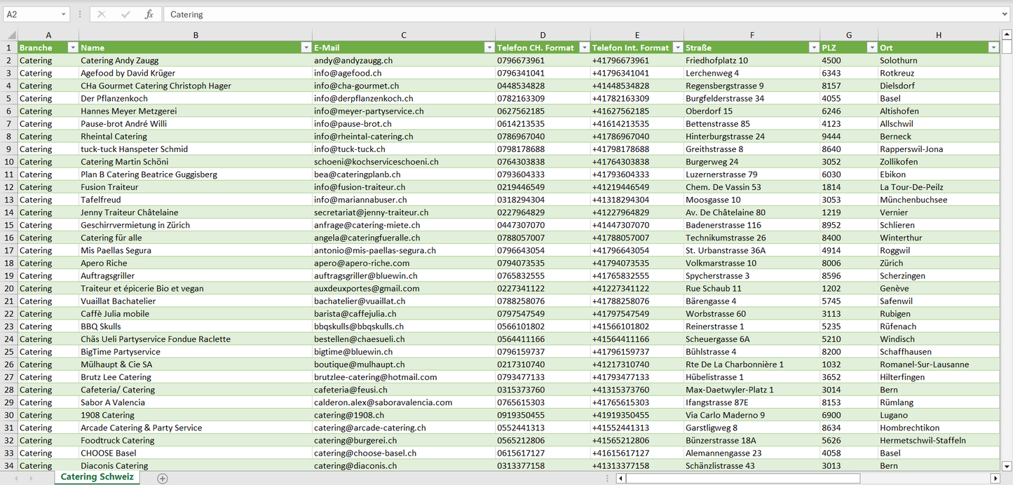Add a new sheet with the plus button
Screen dimensions: 1013x485
point(163,478)
